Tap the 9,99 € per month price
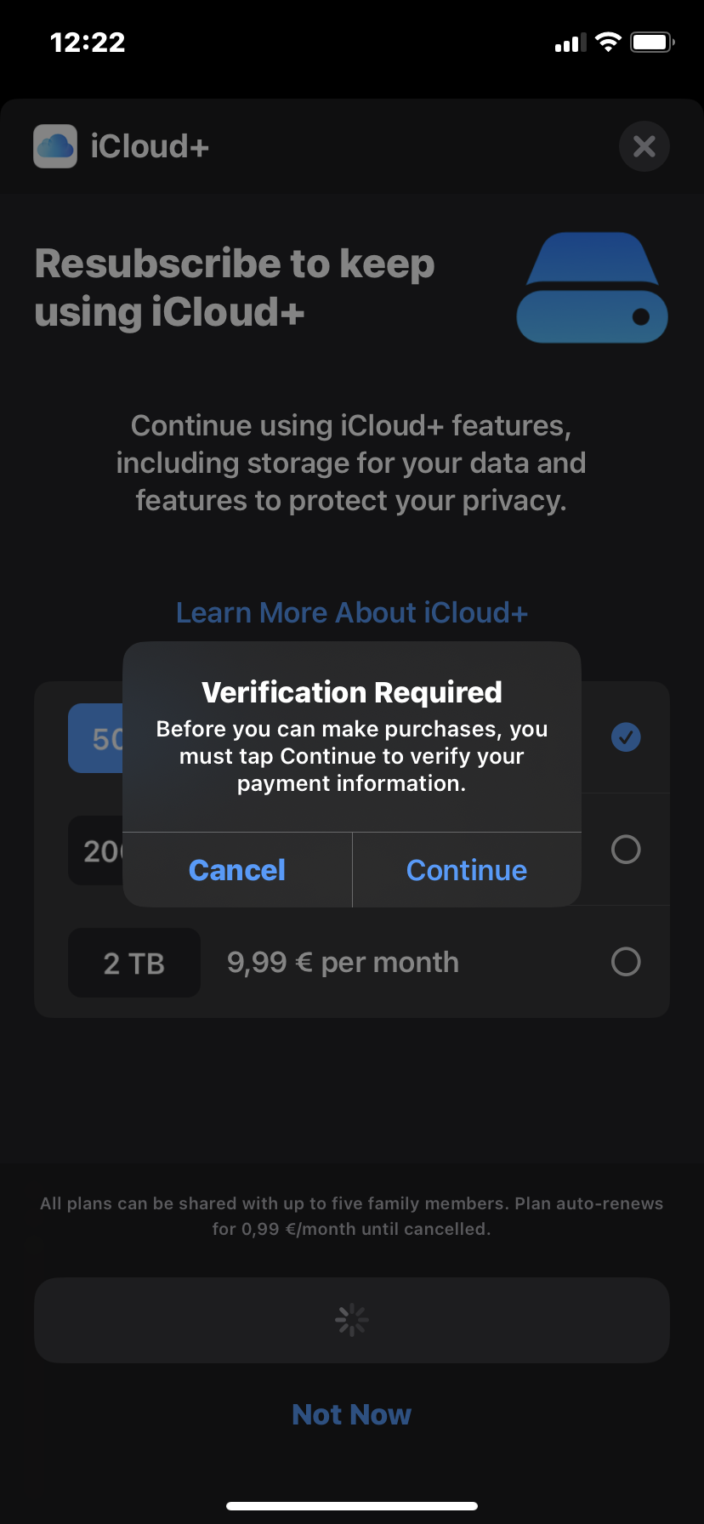Viewport: 704px width, 1524px height. click(x=343, y=963)
